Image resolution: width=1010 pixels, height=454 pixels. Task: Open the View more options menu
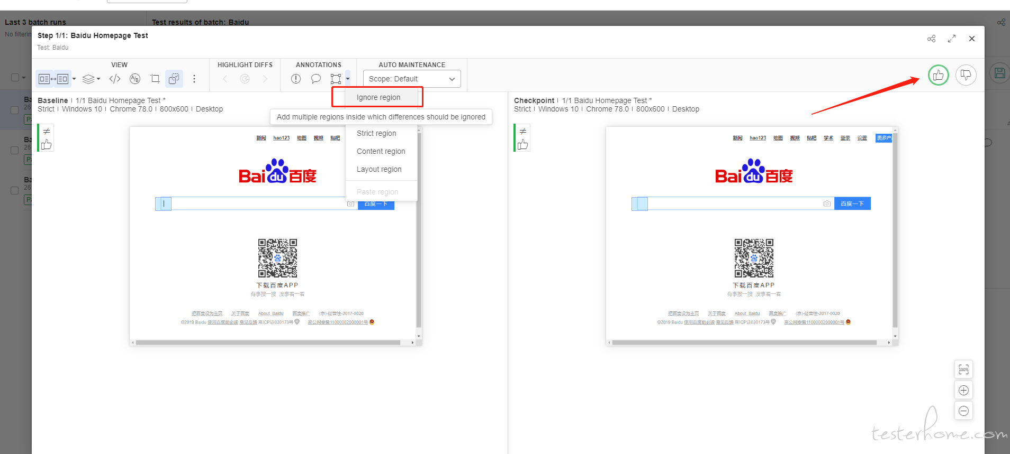point(194,79)
